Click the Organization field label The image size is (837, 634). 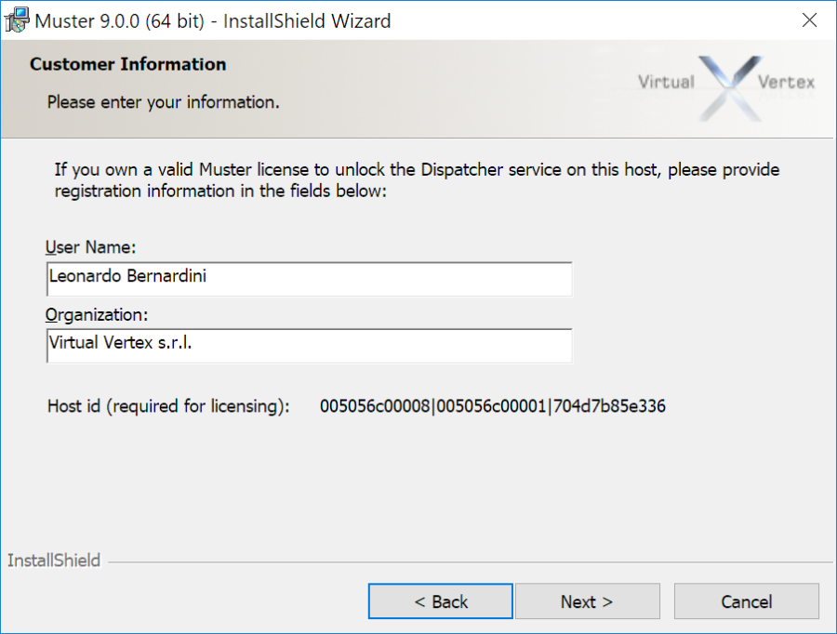tap(91, 315)
